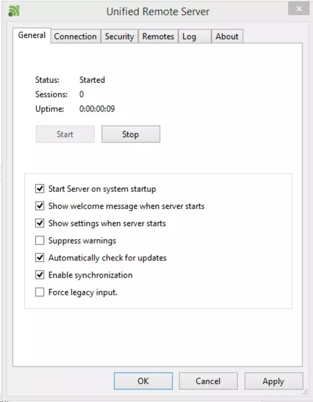Click the Unified Remote green app icon
The height and width of the screenshot is (402, 313).
(x=14, y=11)
